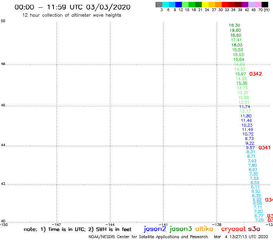
Task: Click the NOAA/NESDIS credit line
Action: point(148,237)
